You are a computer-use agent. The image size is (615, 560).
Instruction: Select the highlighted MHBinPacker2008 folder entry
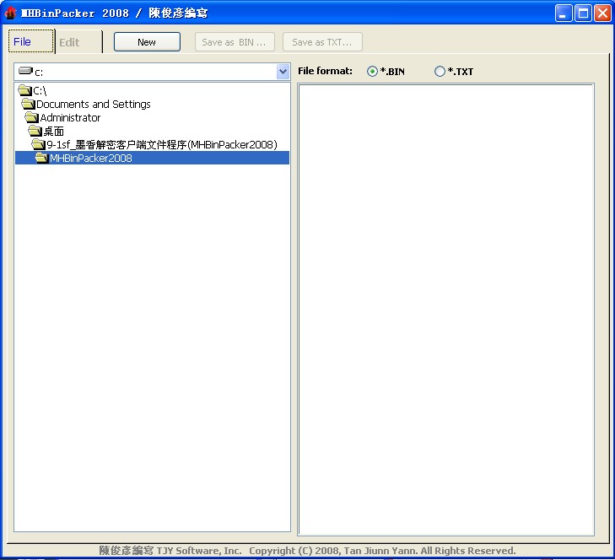pyautogui.click(x=90, y=159)
